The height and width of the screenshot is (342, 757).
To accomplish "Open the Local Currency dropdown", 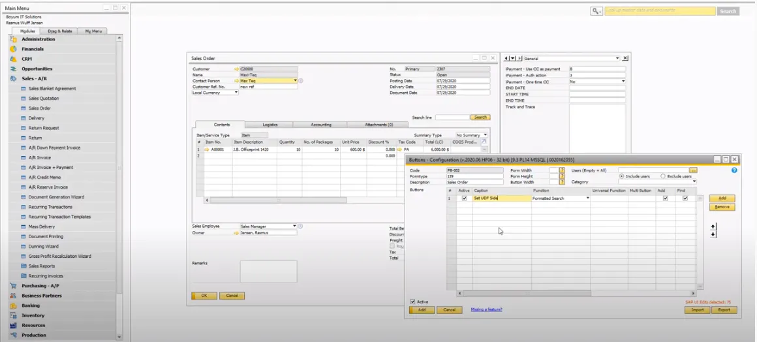I will [236, 92].
